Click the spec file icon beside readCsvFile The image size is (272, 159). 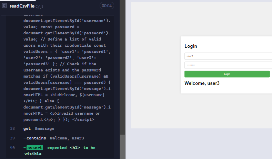4,6
